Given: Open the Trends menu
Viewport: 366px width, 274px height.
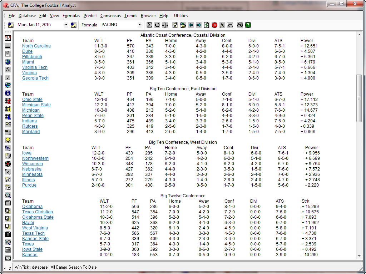Looking at the screenshot, I should pyautogui.click(x=131, y=16).
